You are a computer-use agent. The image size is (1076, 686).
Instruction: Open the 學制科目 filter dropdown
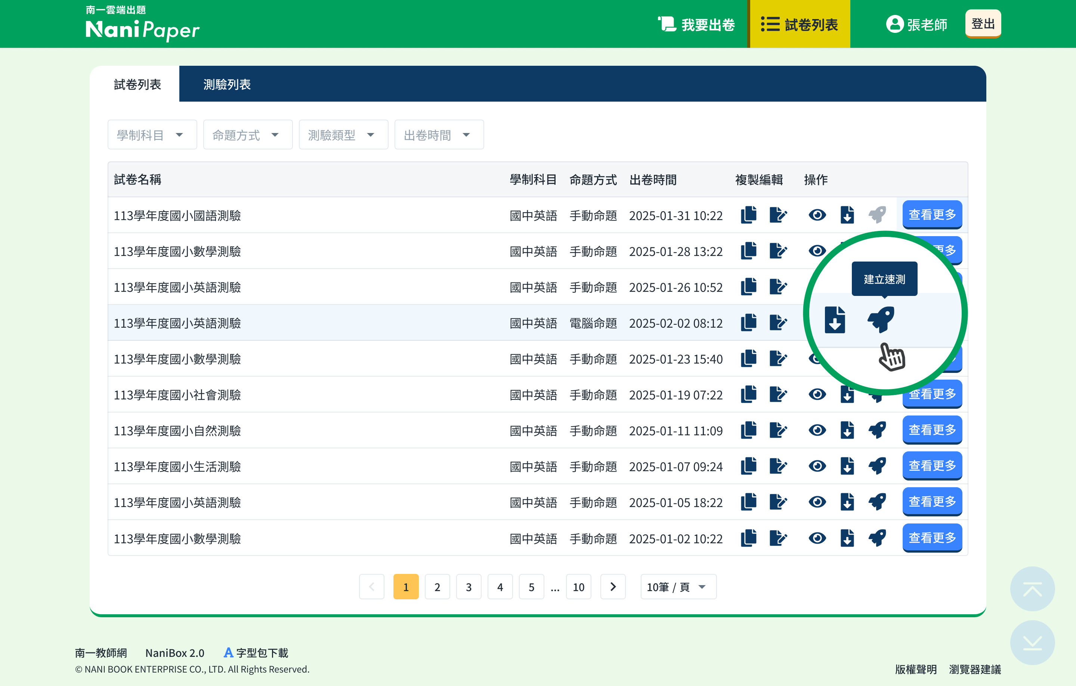152,135
